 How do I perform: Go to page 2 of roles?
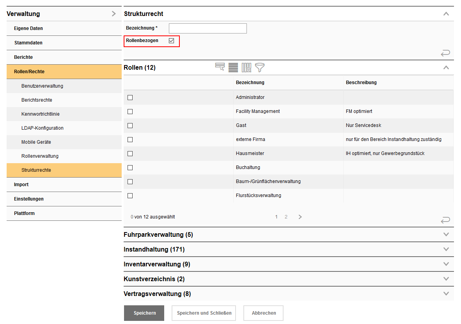[286, 217]
